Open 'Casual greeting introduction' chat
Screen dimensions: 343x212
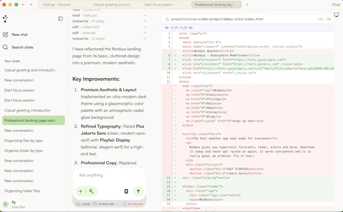pos(33,110)
